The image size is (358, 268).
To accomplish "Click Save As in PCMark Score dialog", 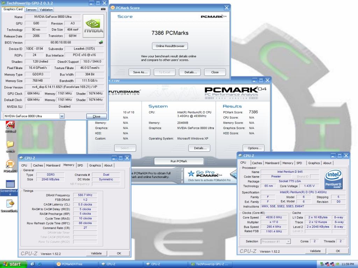I will (x=139, y=72).
